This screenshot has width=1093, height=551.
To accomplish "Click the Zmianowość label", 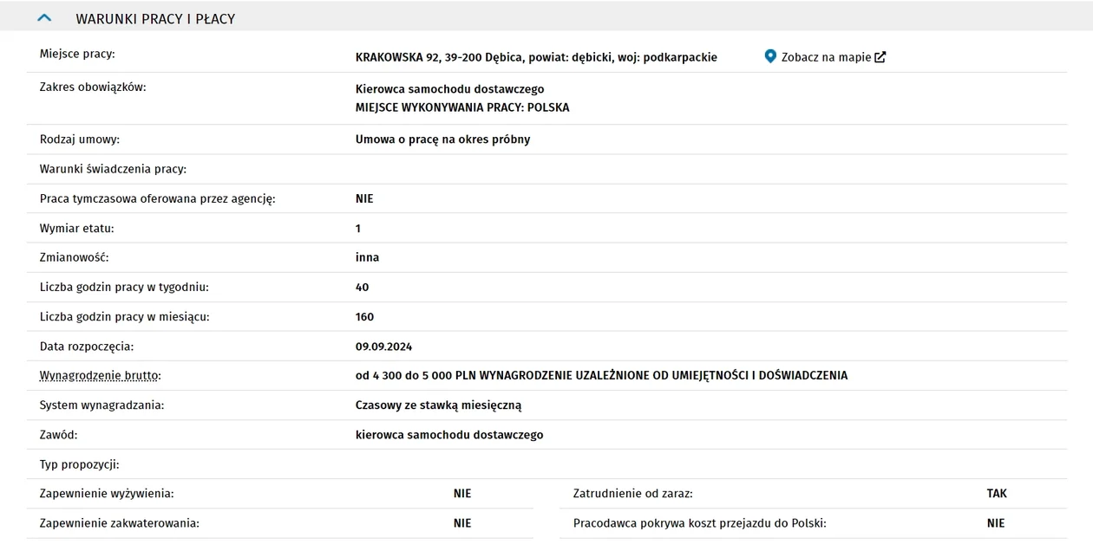I will [x=75, y=257].
